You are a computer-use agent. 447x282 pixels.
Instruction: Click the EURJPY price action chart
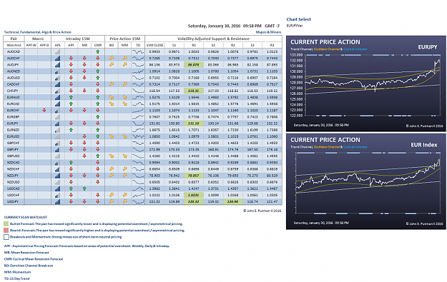tap(366, 84)
